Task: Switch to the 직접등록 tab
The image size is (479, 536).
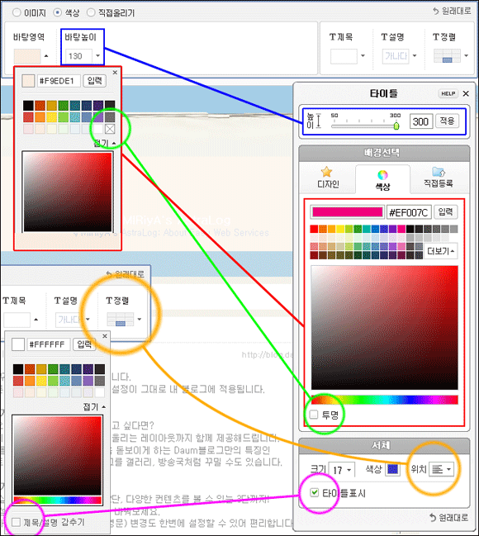Action: click(439, 178)
